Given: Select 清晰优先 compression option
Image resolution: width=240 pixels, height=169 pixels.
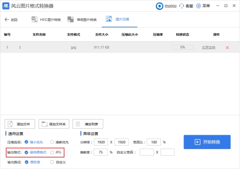Looking at the screenshot, I should pyautogui.click(x=59, y=142).
